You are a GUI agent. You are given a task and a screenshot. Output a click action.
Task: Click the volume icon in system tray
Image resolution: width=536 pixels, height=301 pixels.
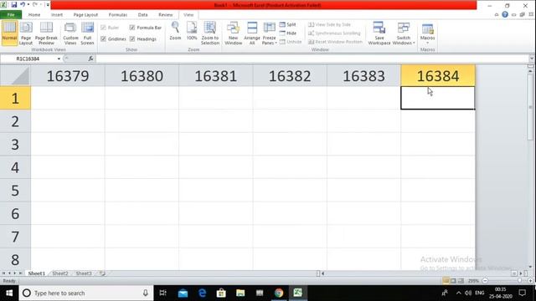click(468, 293)
